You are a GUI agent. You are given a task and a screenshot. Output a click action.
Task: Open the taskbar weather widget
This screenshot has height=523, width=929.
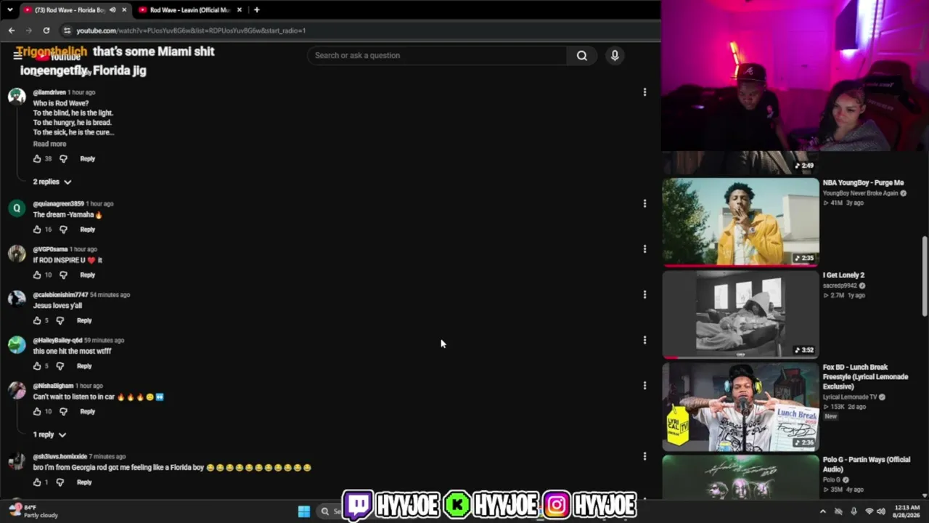point(35,511)
